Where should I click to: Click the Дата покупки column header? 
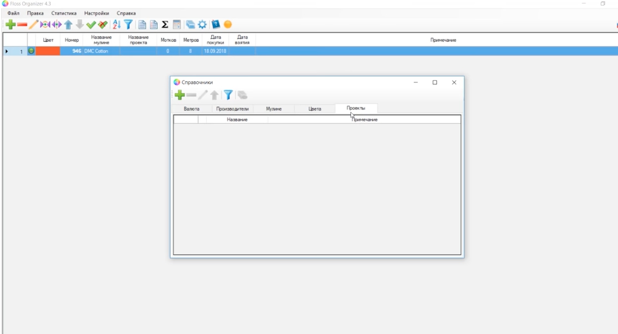coord(216,40)
